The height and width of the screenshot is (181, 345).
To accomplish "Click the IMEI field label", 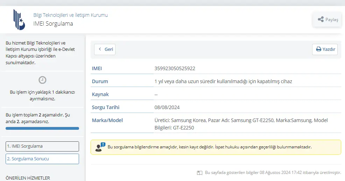I will click(x=97, y=68).
